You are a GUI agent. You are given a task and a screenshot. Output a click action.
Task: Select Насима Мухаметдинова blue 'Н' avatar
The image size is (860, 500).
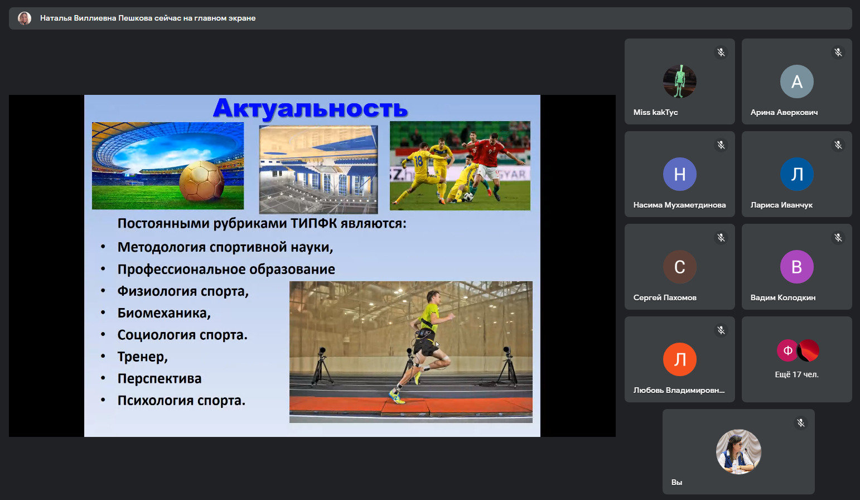(x=679, y=174)
